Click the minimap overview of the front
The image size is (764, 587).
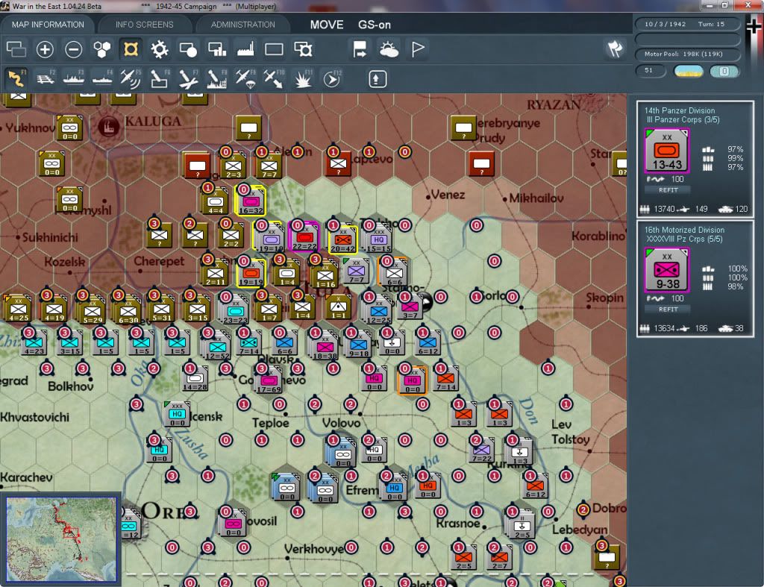[61, 539]
